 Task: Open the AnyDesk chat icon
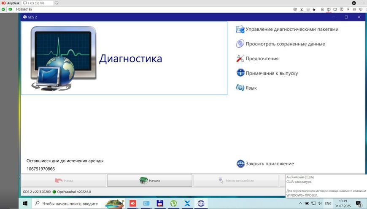coord(342,9)
